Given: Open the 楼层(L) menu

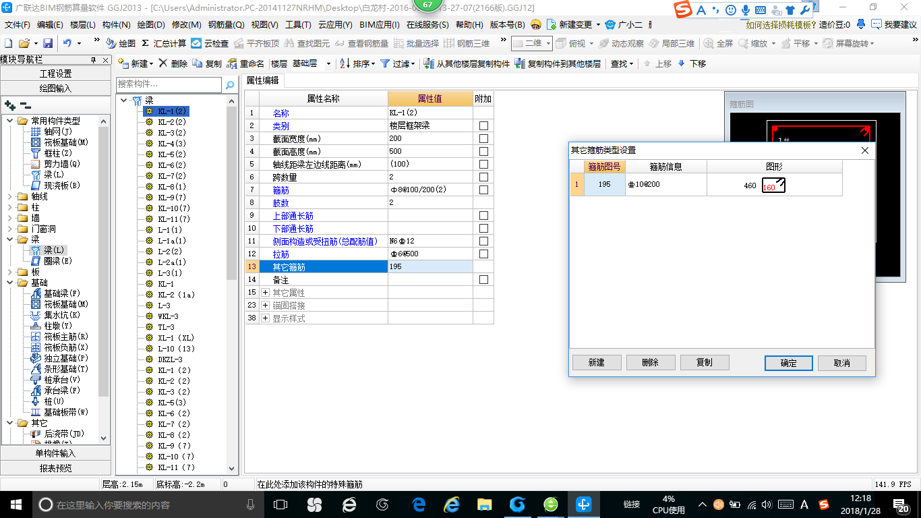Looking at the screenshot, I should coord(83,24).
